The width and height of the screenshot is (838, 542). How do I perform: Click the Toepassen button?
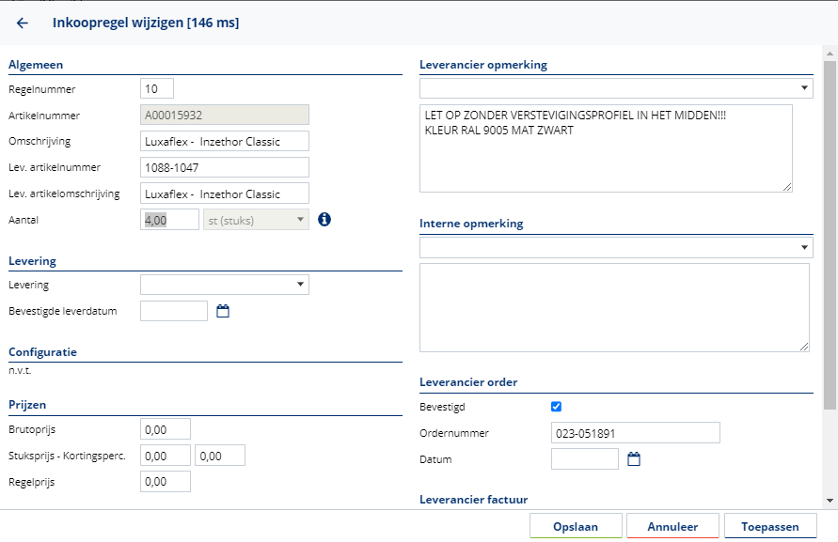pos(770,527)
